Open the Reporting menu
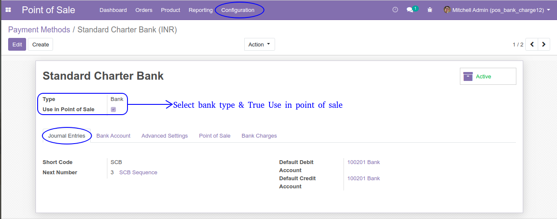 (201, 10)
